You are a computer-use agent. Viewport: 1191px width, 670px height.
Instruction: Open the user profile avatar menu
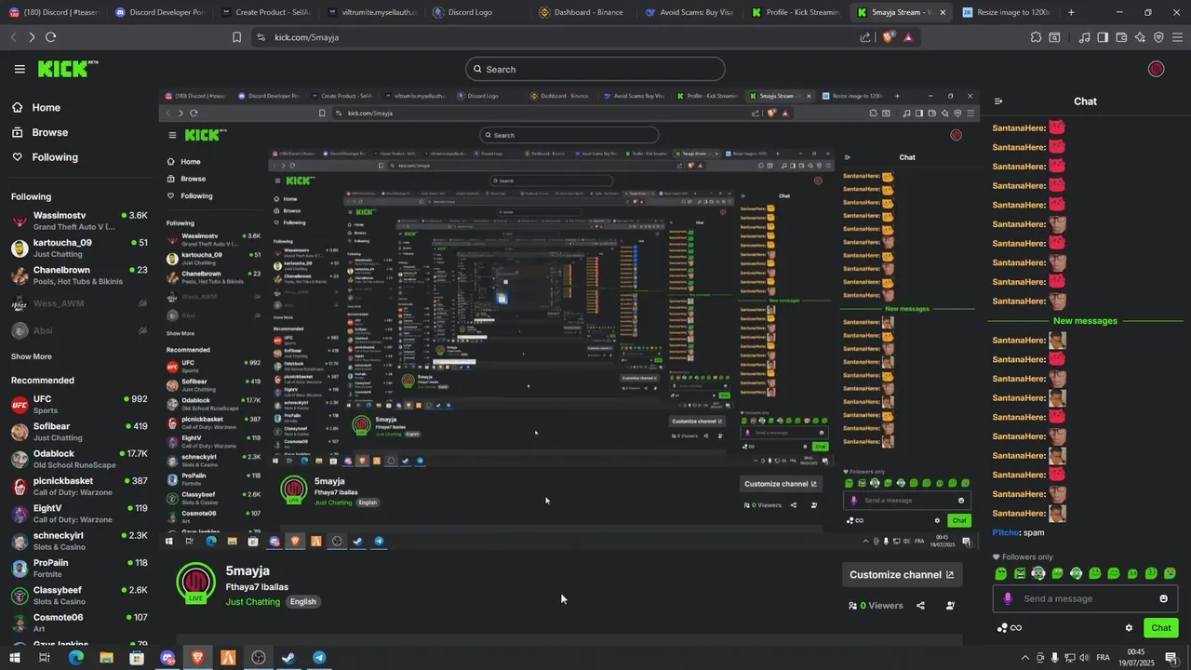coord(1156,69)
